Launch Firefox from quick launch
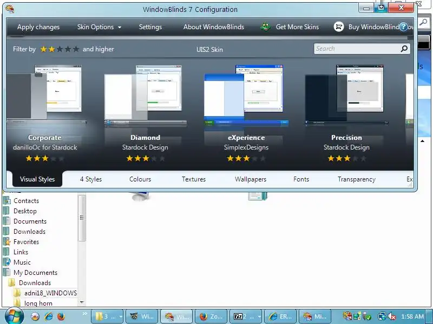 tap(61, 316)
